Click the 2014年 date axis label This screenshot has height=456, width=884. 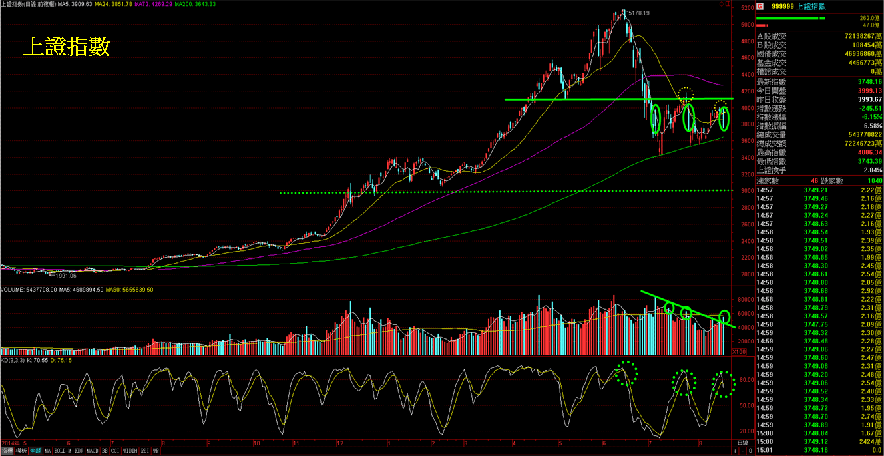[x=10, y=443]
